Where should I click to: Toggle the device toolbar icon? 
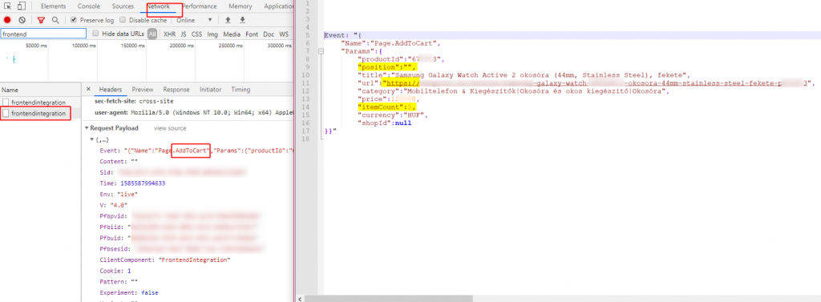22,6
